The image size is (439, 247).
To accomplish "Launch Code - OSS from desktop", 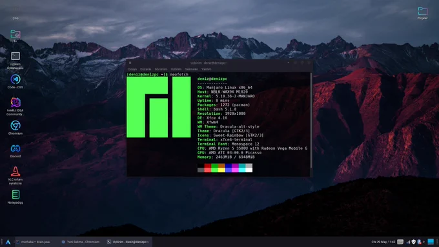I will [x=15, y=81].
